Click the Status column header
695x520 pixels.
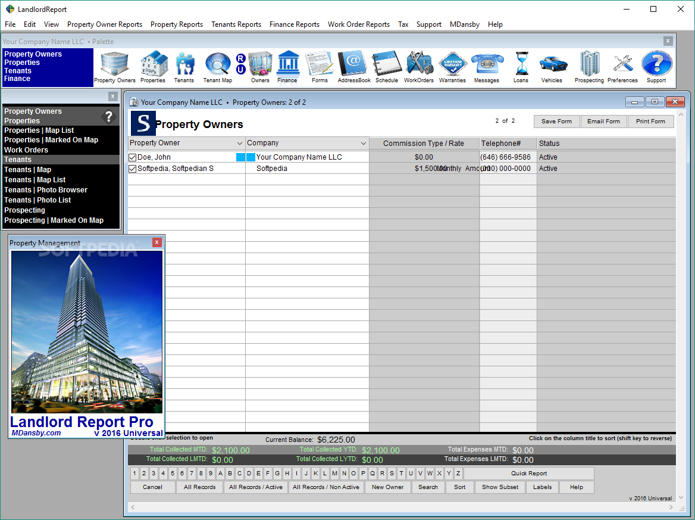point(606,144)
